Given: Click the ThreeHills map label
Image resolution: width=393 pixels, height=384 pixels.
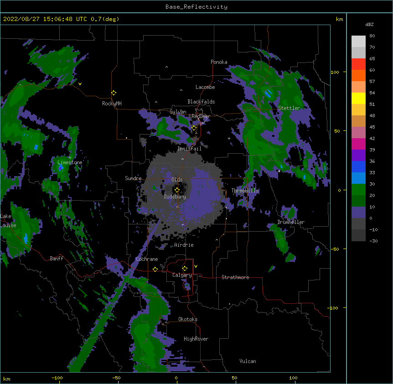Looking at the screenshot, I should 245,191.
